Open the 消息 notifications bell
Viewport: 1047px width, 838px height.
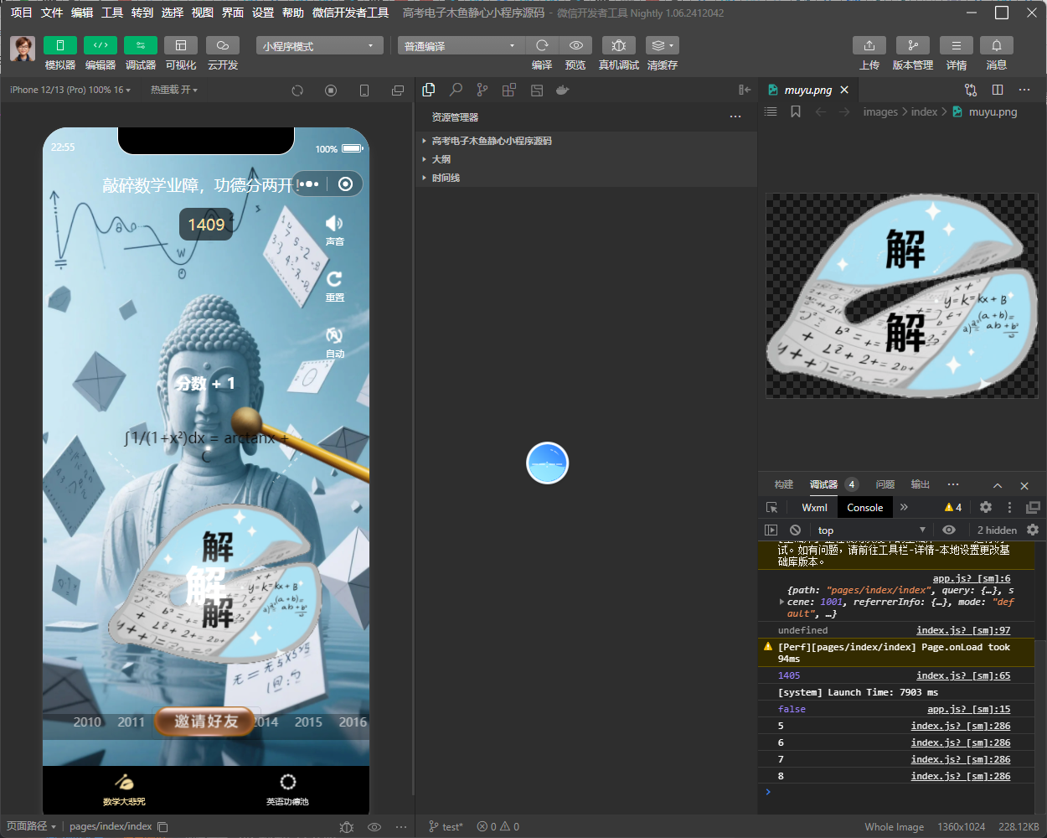[x=997, y=45]
